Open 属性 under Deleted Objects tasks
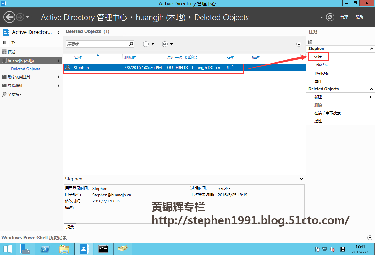The image size is (375, 255). pos(318,121)
